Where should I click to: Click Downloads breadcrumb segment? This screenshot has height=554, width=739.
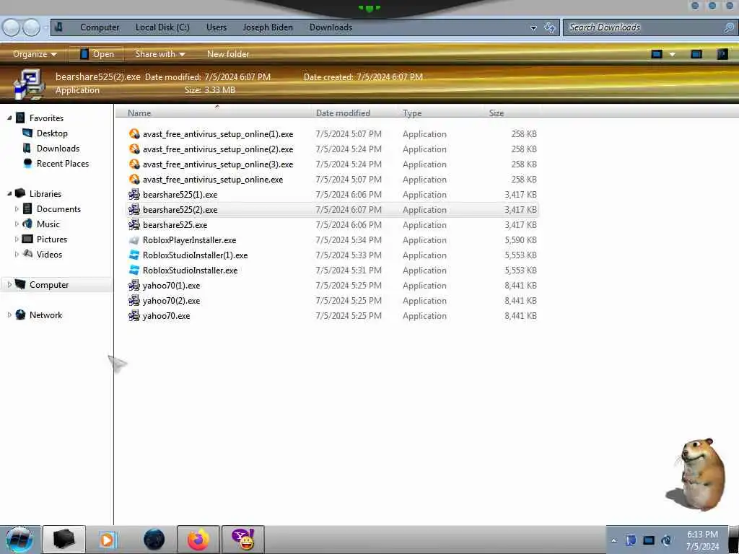tap(331, 27)
